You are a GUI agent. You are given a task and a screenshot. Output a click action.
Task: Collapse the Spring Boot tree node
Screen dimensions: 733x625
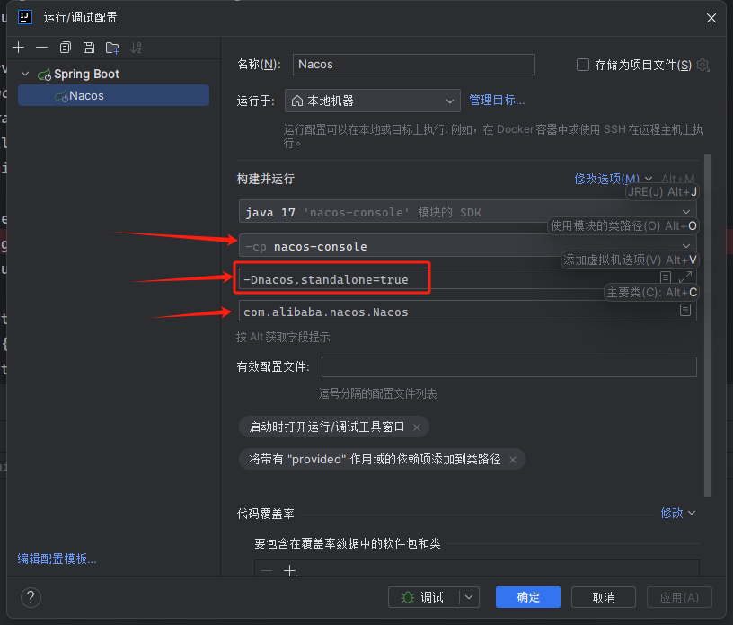[x=25, y=74]
